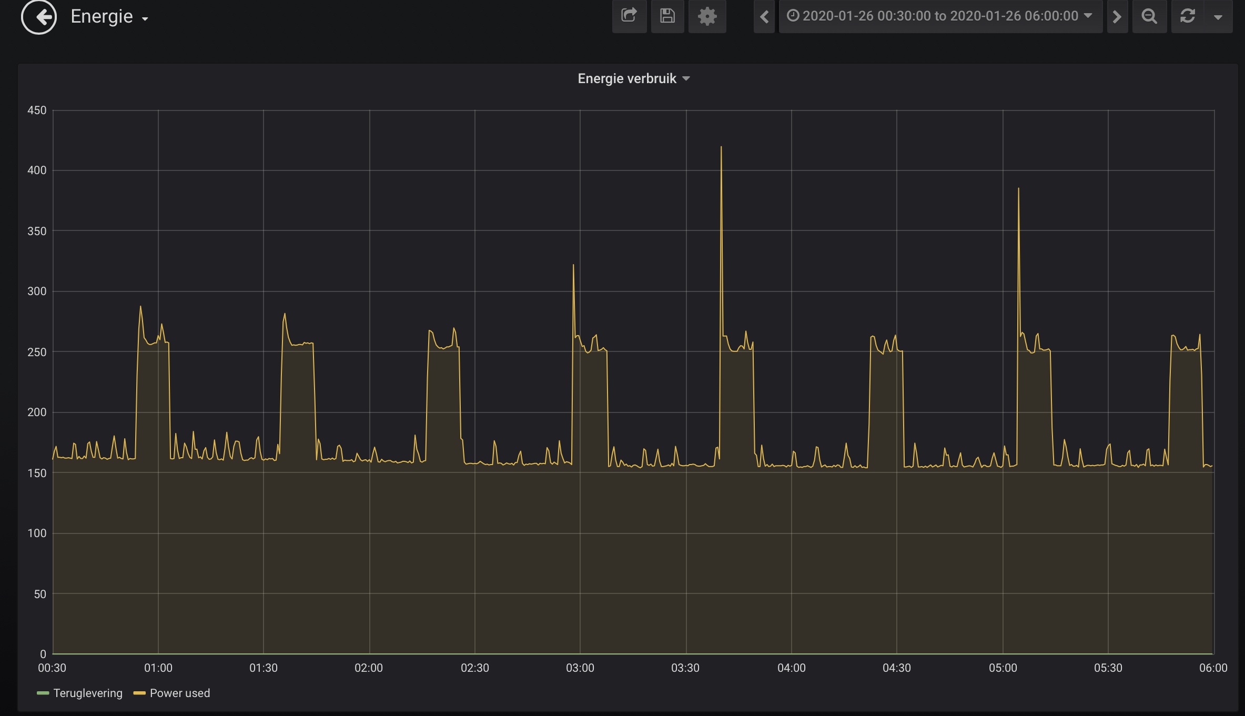
Task: Shift time range backward with left chevron
Action: point(764,16)
